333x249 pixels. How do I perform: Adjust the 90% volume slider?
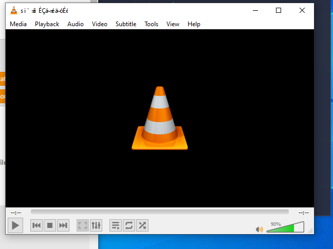point(285,227)
